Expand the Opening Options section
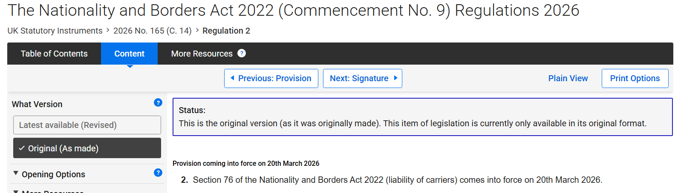 click(x=53, y=174)
